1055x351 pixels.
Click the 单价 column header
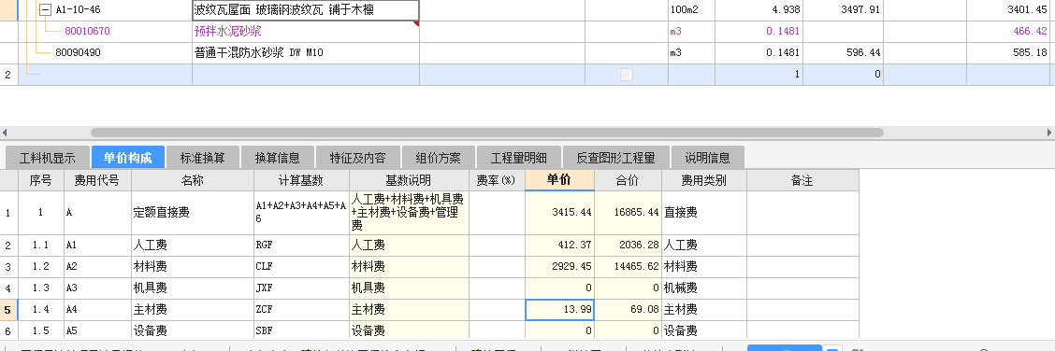pyautogui.click(x=559, y=180)
